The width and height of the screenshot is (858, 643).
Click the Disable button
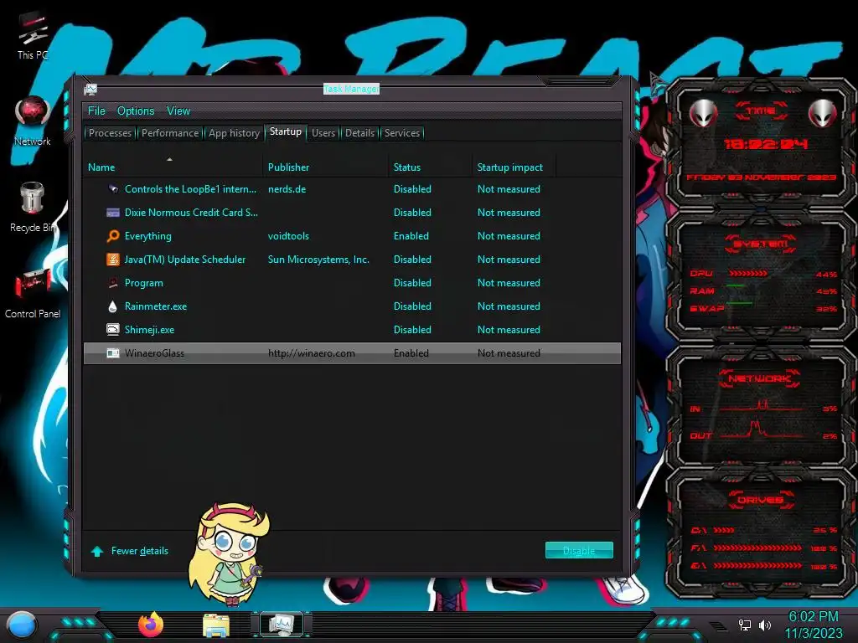click(579, 551)
